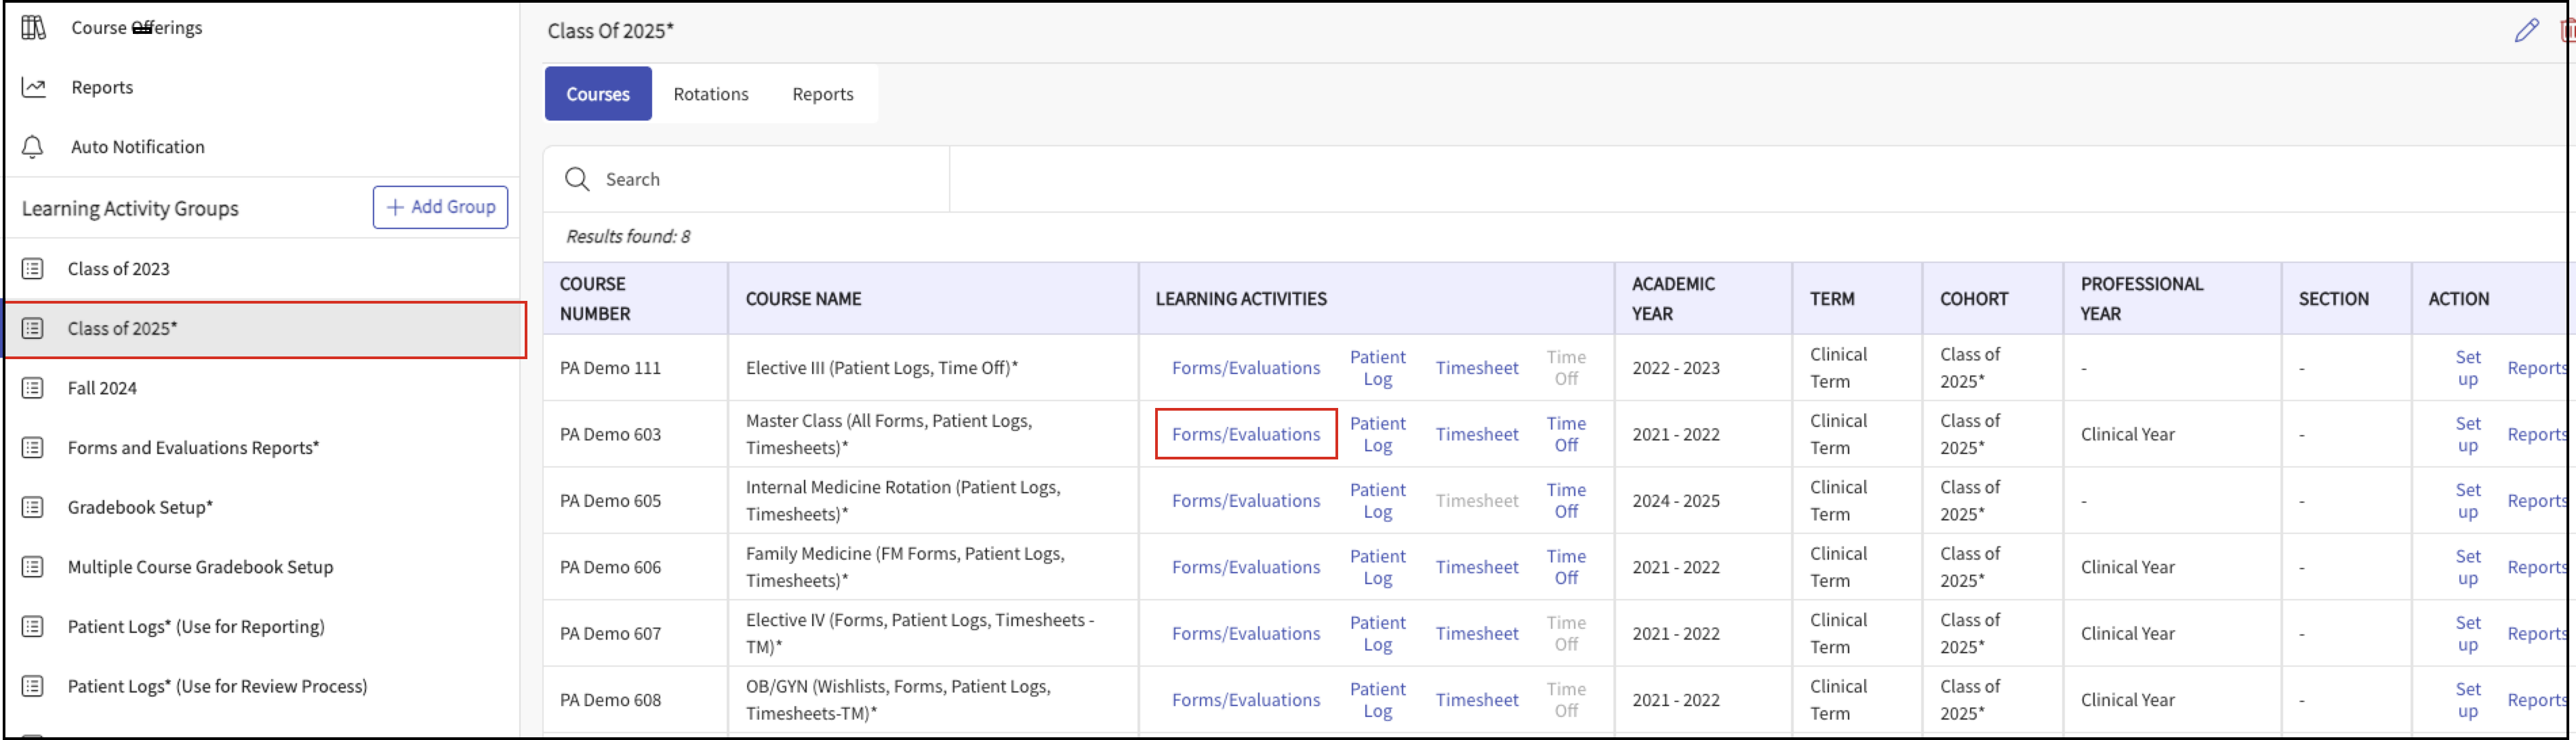Click the list icon beside Fall 2024
This screenshot has width=2576, height=740.
33,388
